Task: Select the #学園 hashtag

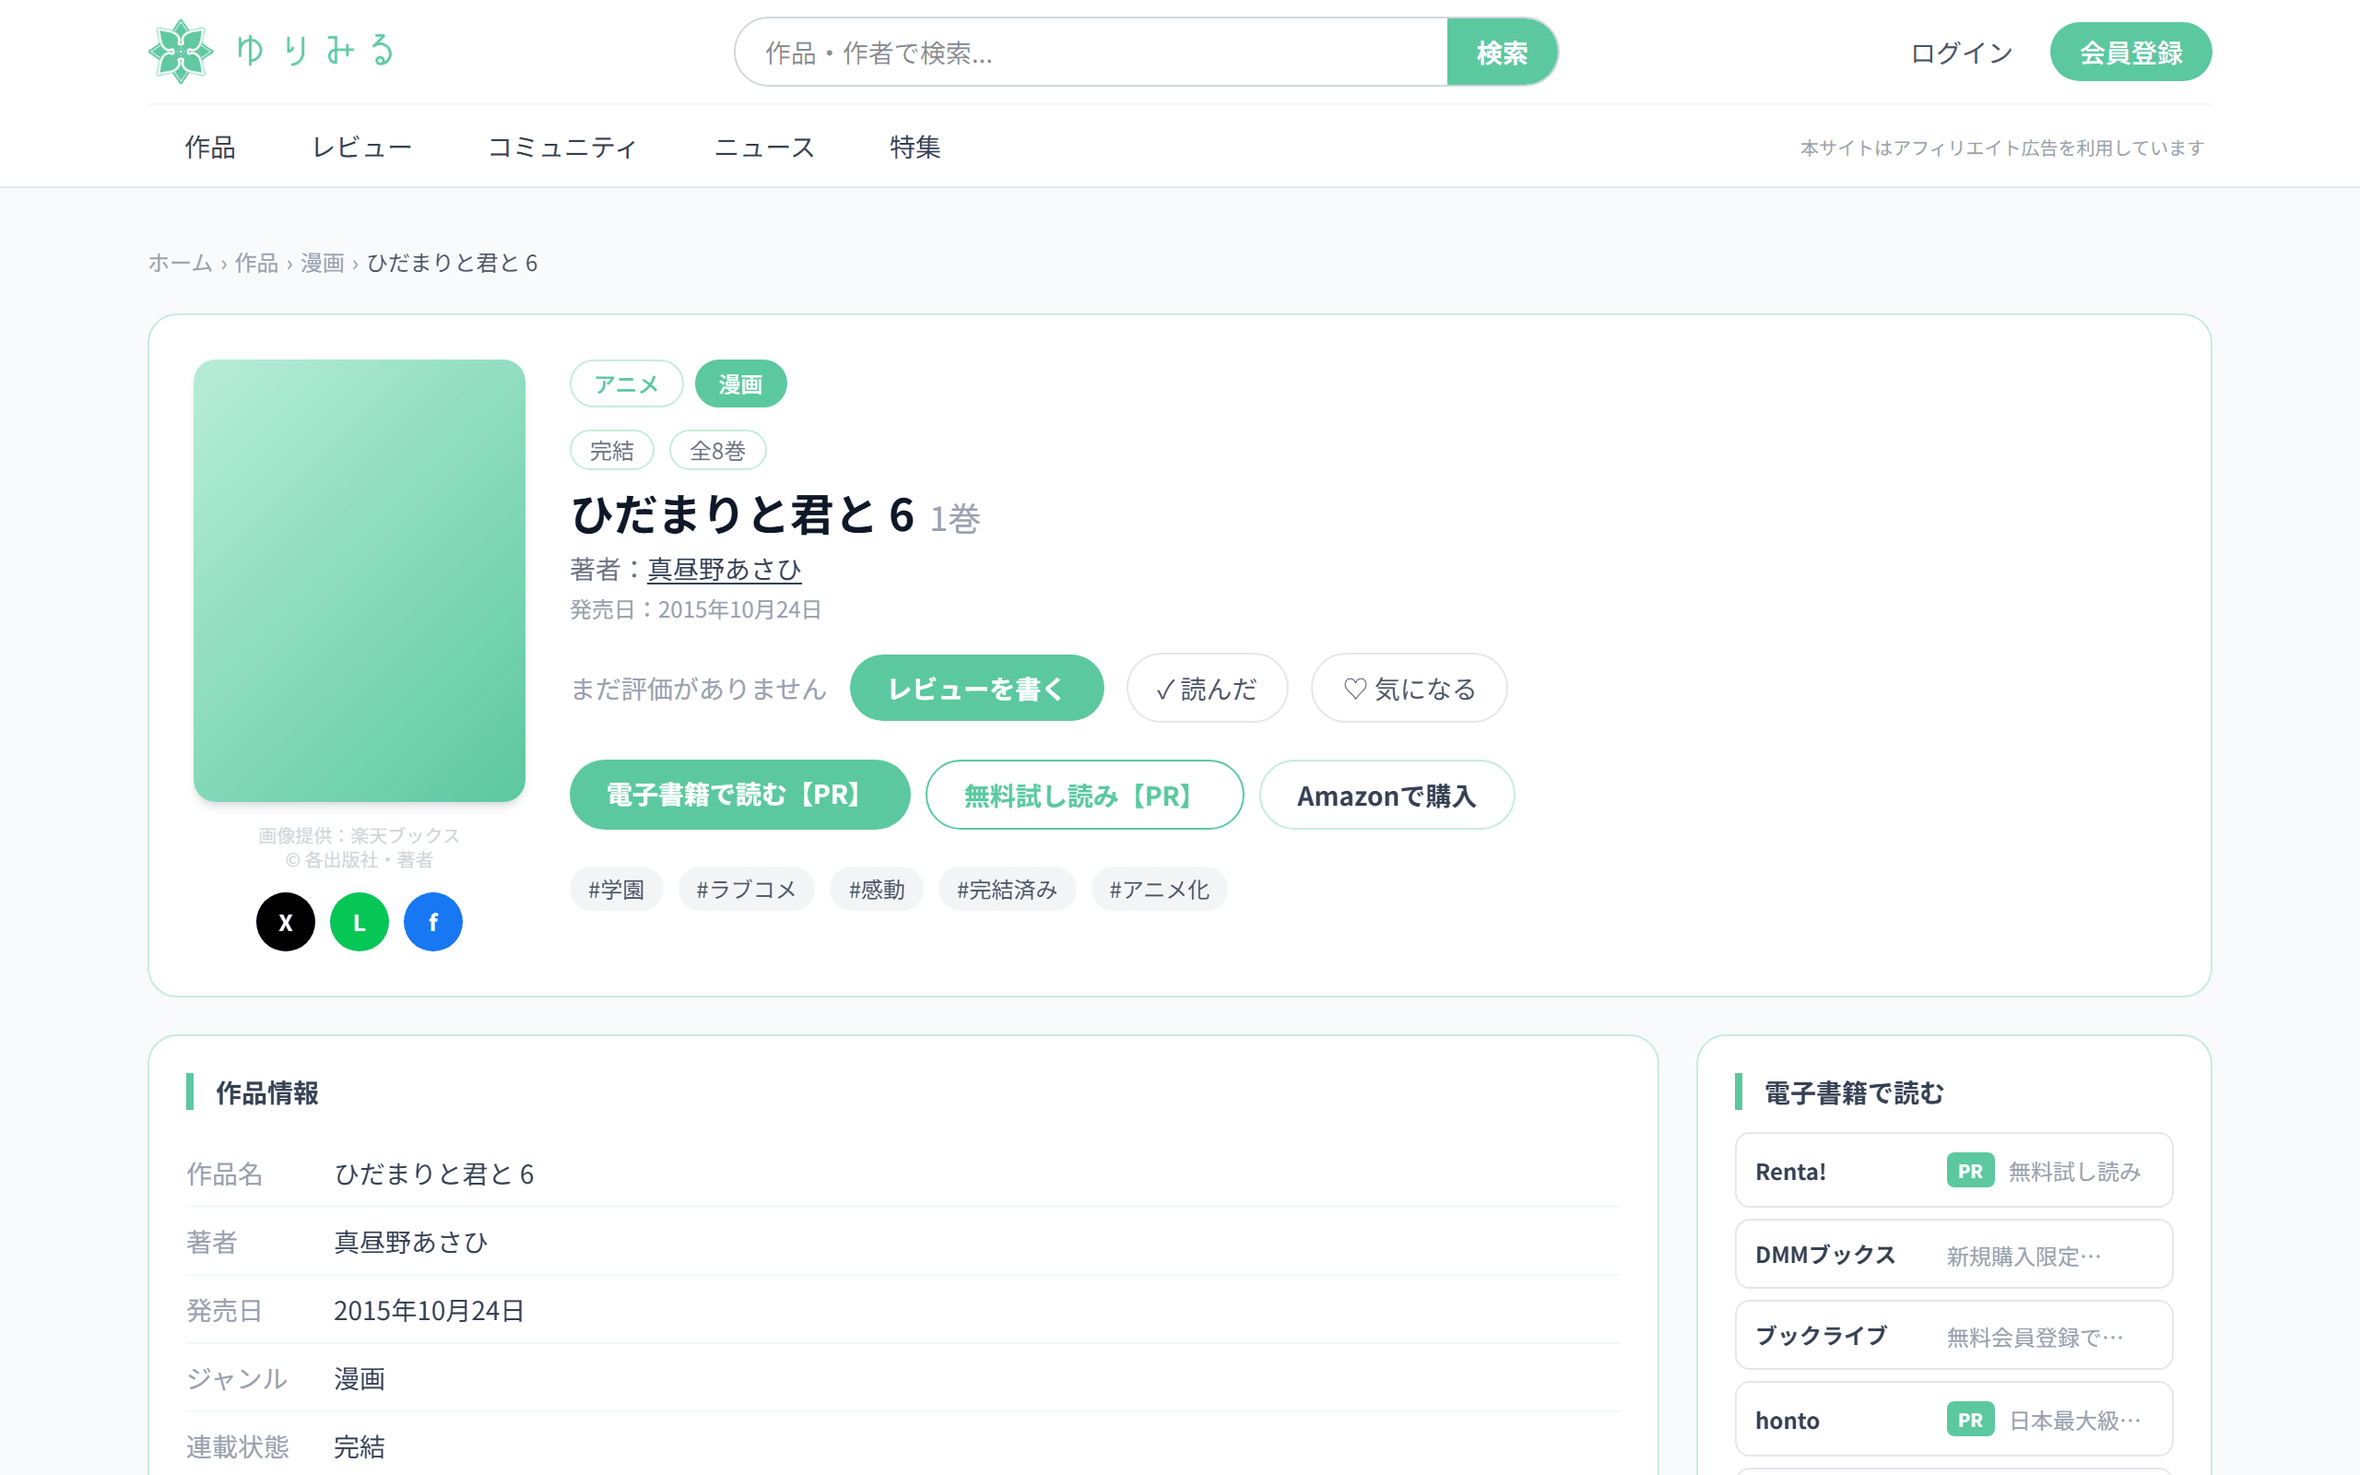Action: pos(617,889)
